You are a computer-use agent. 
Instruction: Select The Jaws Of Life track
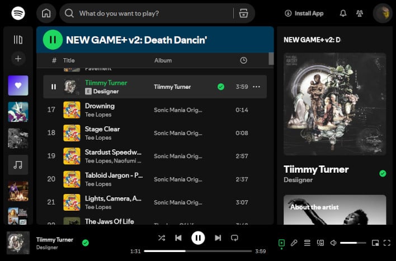pos(155,221)
